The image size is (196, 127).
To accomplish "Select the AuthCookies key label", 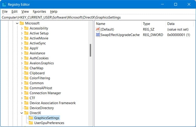I will coord(39,58).
